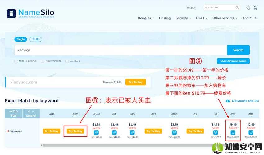The width and height of the screenshot is (264, 155).
Task: Click the $9.49 price under .org
Action: tap(233, 125)
